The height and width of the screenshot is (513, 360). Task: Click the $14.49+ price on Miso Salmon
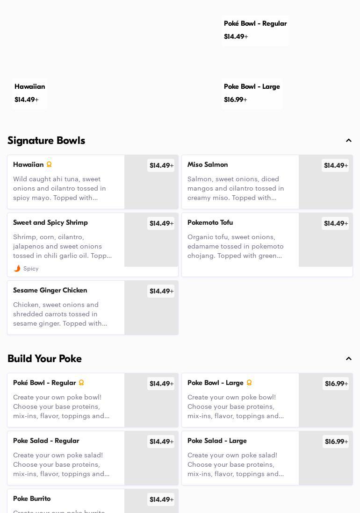click(335, 165)
